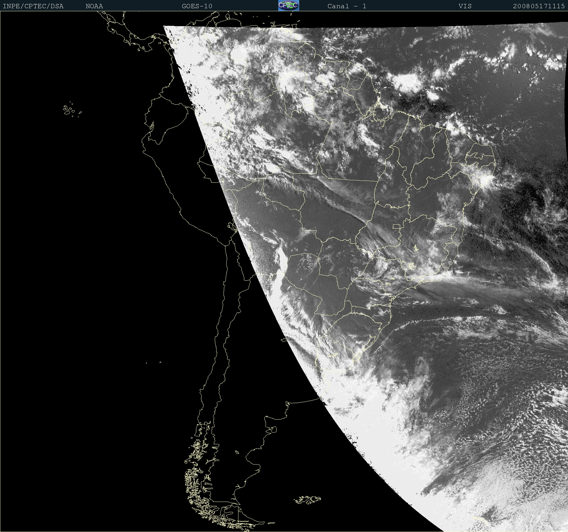This screenshot has width=568, height=532.
Task: Click the NOAA text in the header
Action: (x=94, y=6)
